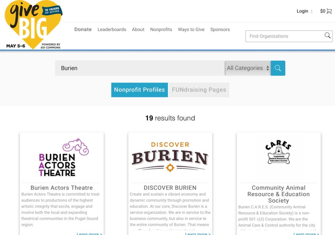Select the Nonprofit Profiles tab

pyautogui.click(x=139, y=90)
